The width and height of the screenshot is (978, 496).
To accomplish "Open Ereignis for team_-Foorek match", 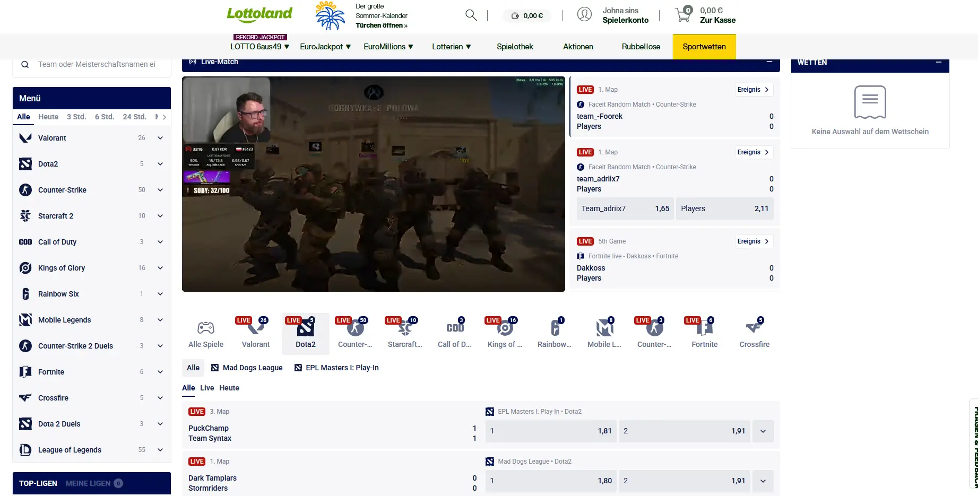I will click(x=753, y=90).
